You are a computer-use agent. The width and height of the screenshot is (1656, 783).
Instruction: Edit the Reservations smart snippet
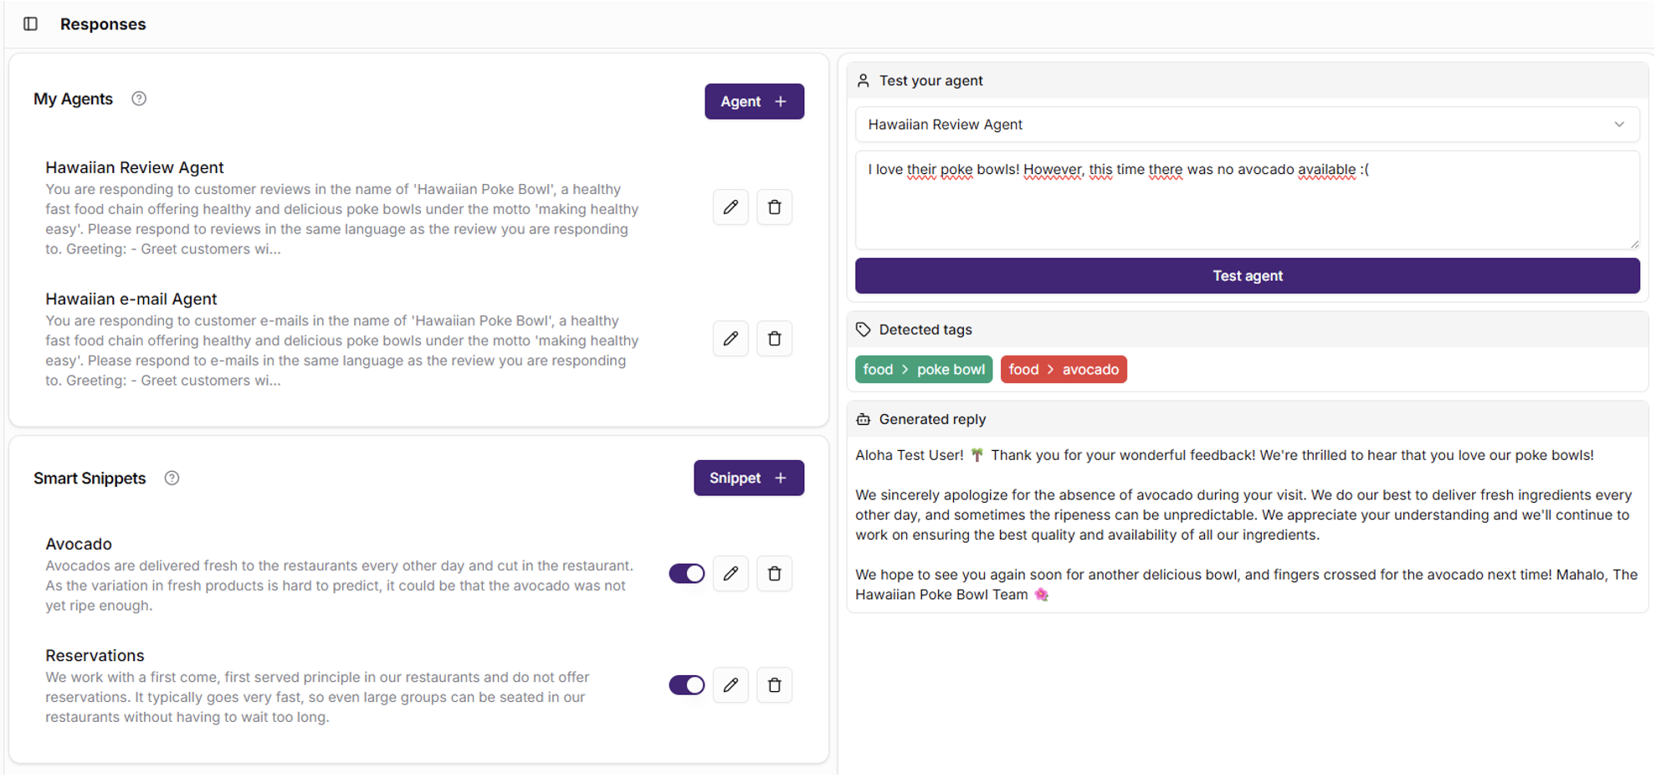click(730, 684)
